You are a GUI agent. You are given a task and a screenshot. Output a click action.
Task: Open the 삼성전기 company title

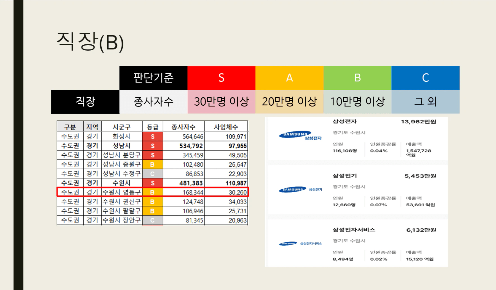click(x=345, y=175)
